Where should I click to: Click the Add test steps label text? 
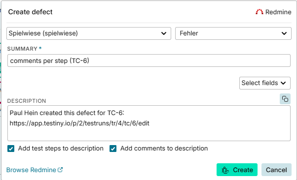61,149
